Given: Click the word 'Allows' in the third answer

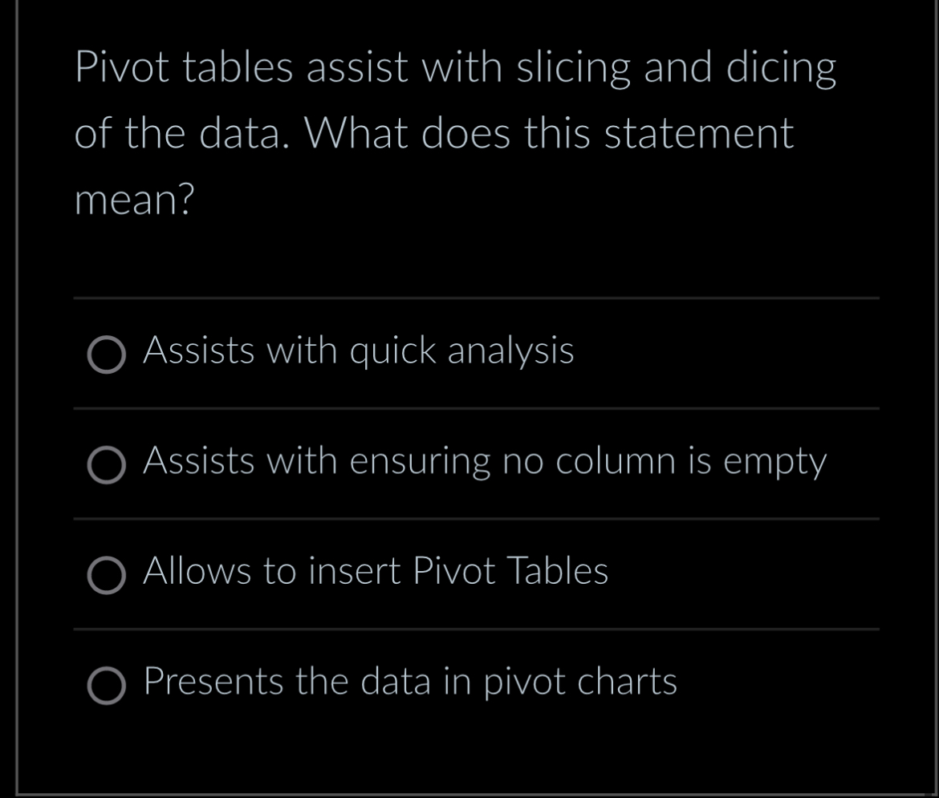Looking at the screenshot, I should pos(197,570).
